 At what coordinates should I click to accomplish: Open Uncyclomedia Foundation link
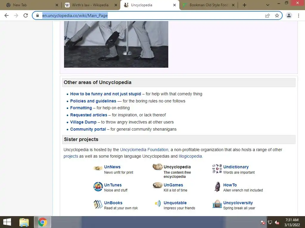pos(144,150)
